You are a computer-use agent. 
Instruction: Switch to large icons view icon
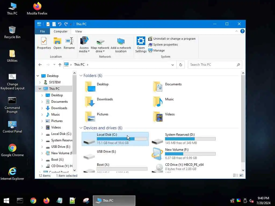click(241, 175)
